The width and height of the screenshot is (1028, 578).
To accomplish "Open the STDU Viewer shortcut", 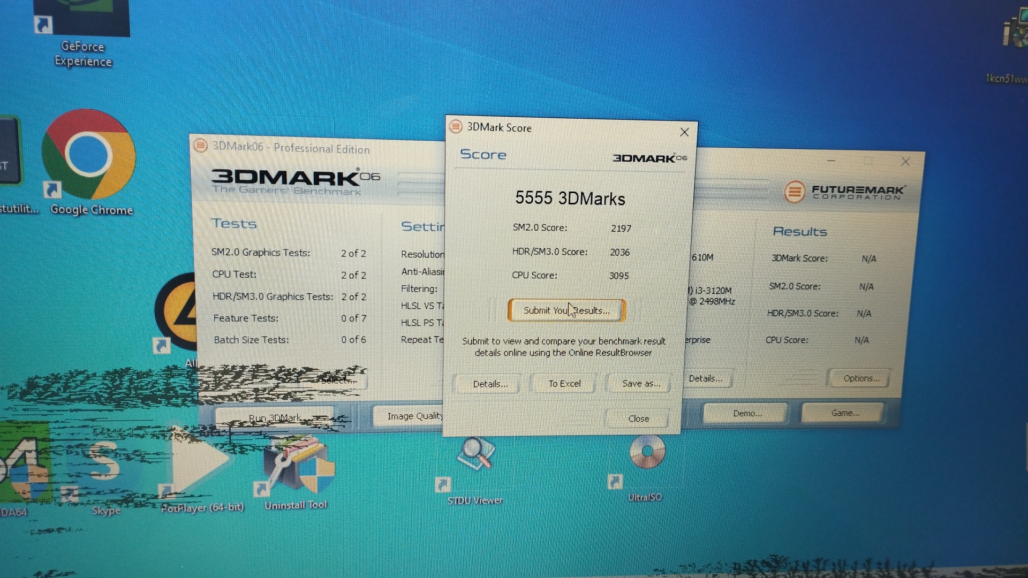I will [x=475, y=456].
